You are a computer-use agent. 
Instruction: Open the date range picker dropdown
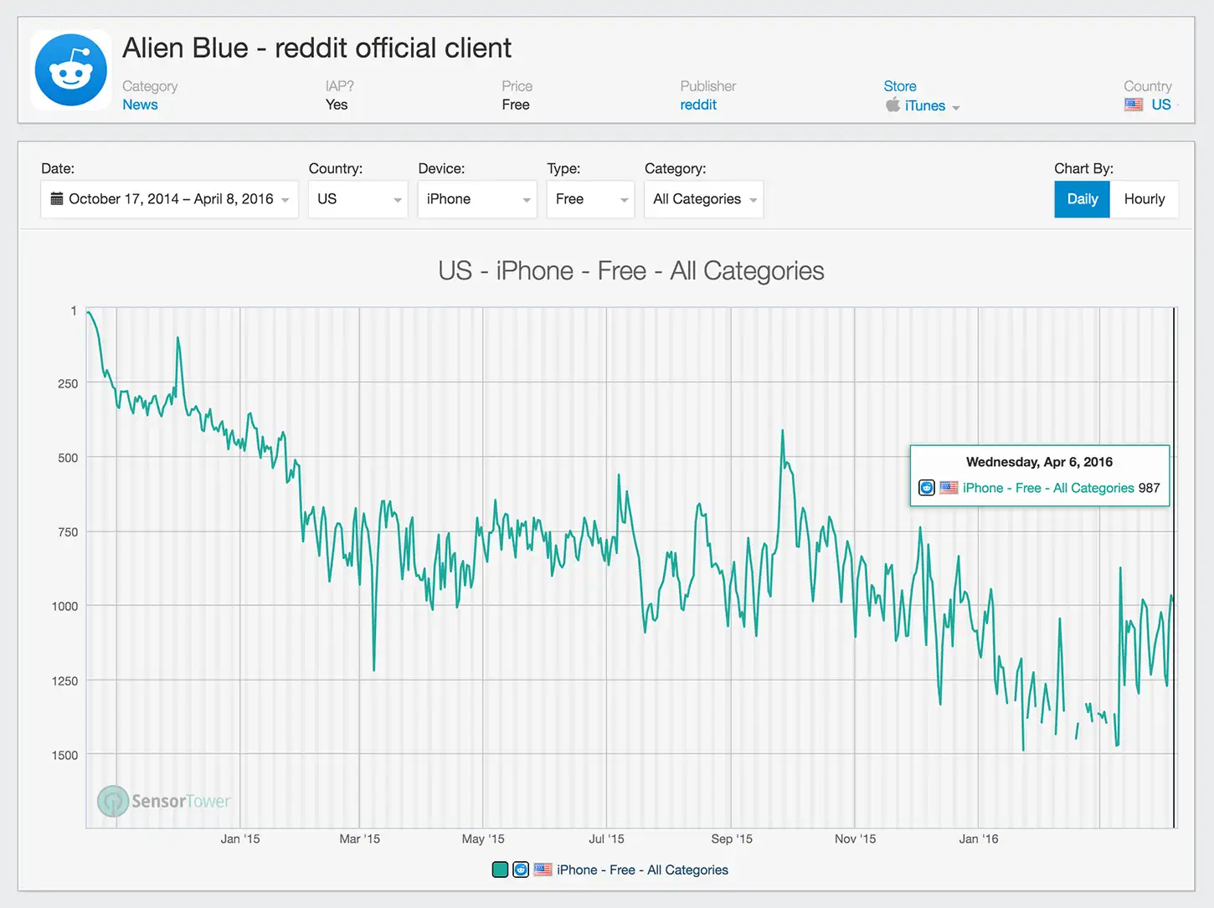(x=170, y=199)
